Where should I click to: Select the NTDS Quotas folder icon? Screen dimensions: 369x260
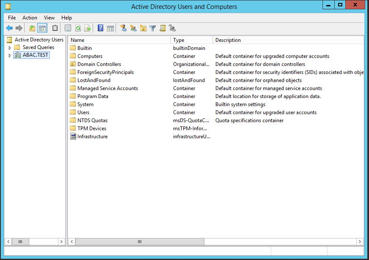click(x=73, y=120)
